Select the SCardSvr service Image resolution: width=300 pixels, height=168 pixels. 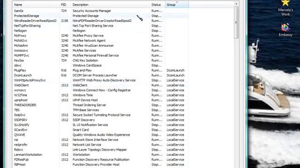click(x=21, y=130)
